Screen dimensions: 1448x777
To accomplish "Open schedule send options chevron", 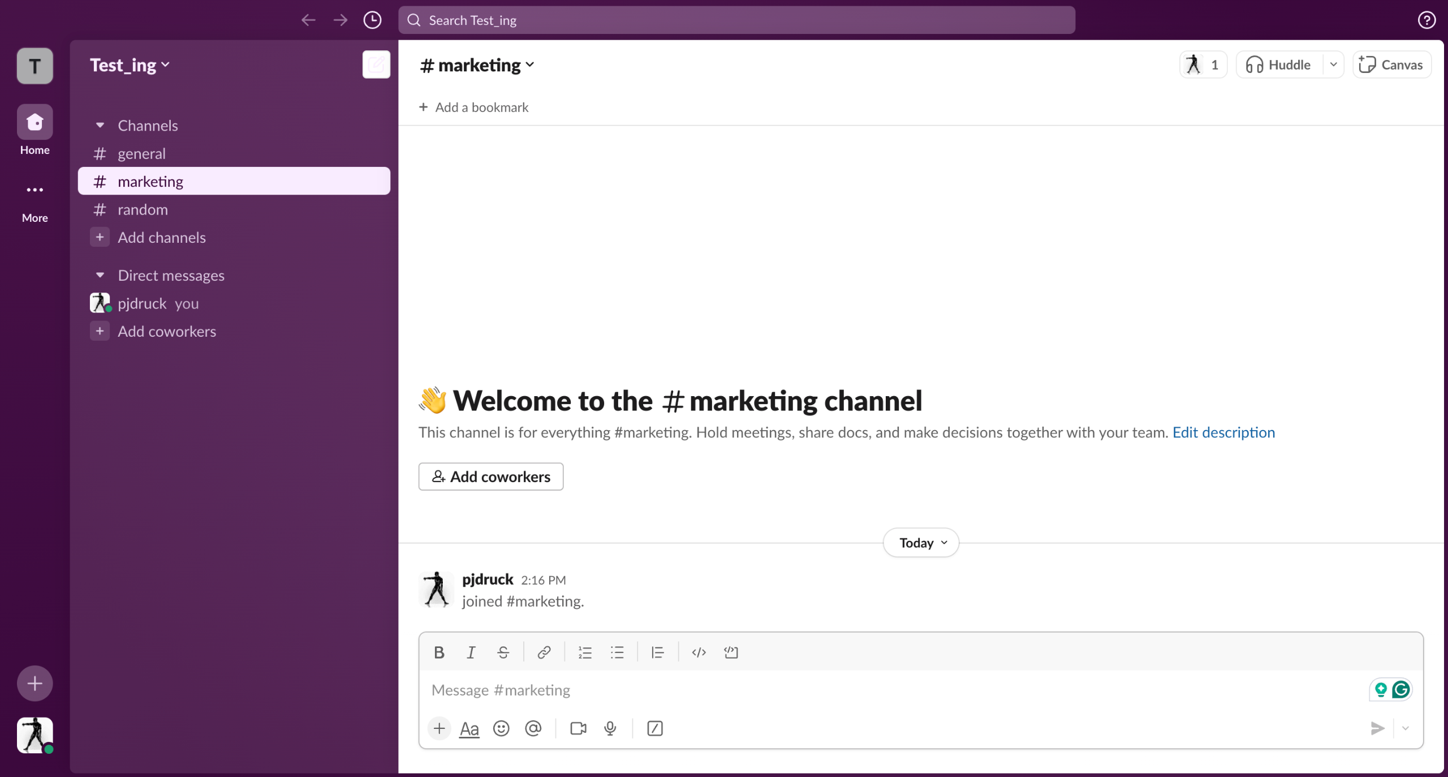I will 1406,728.
